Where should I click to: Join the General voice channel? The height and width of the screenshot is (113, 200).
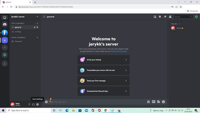(18, 41)
